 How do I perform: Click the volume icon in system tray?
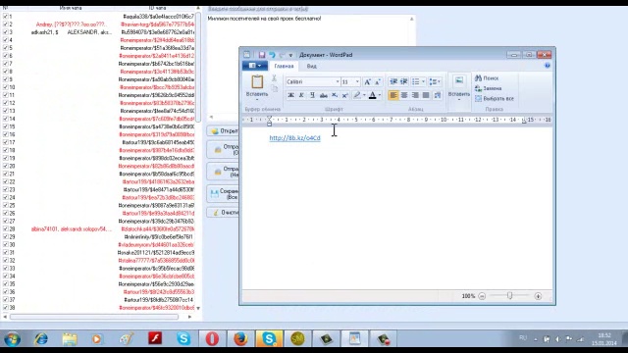[x=557, y=339]
